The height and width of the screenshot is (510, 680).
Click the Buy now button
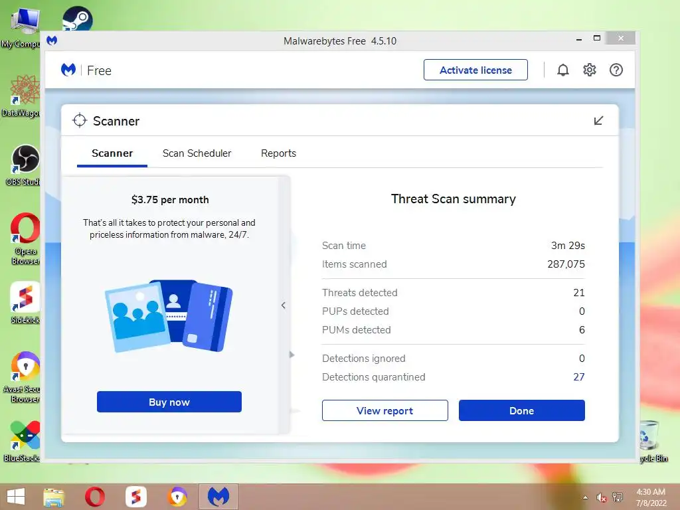(x=169, y=402)
